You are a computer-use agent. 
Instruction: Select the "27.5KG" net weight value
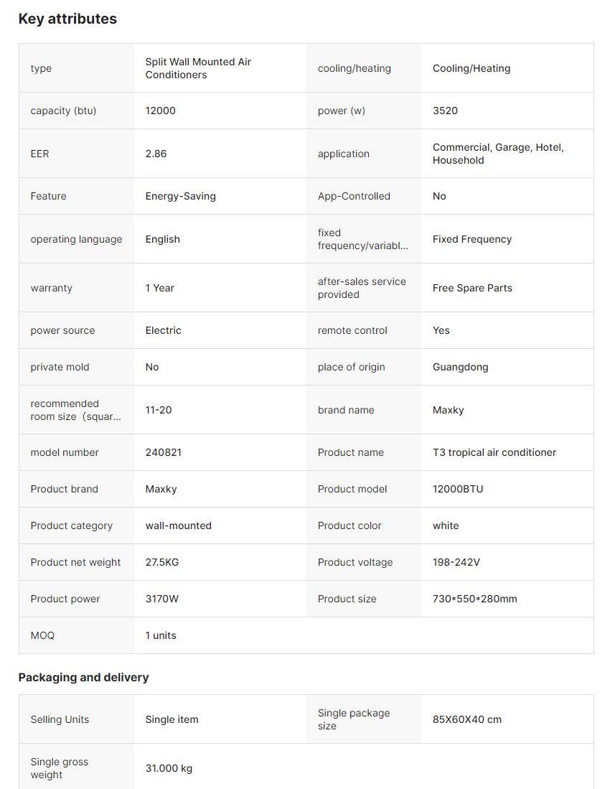tap(162, 562)
